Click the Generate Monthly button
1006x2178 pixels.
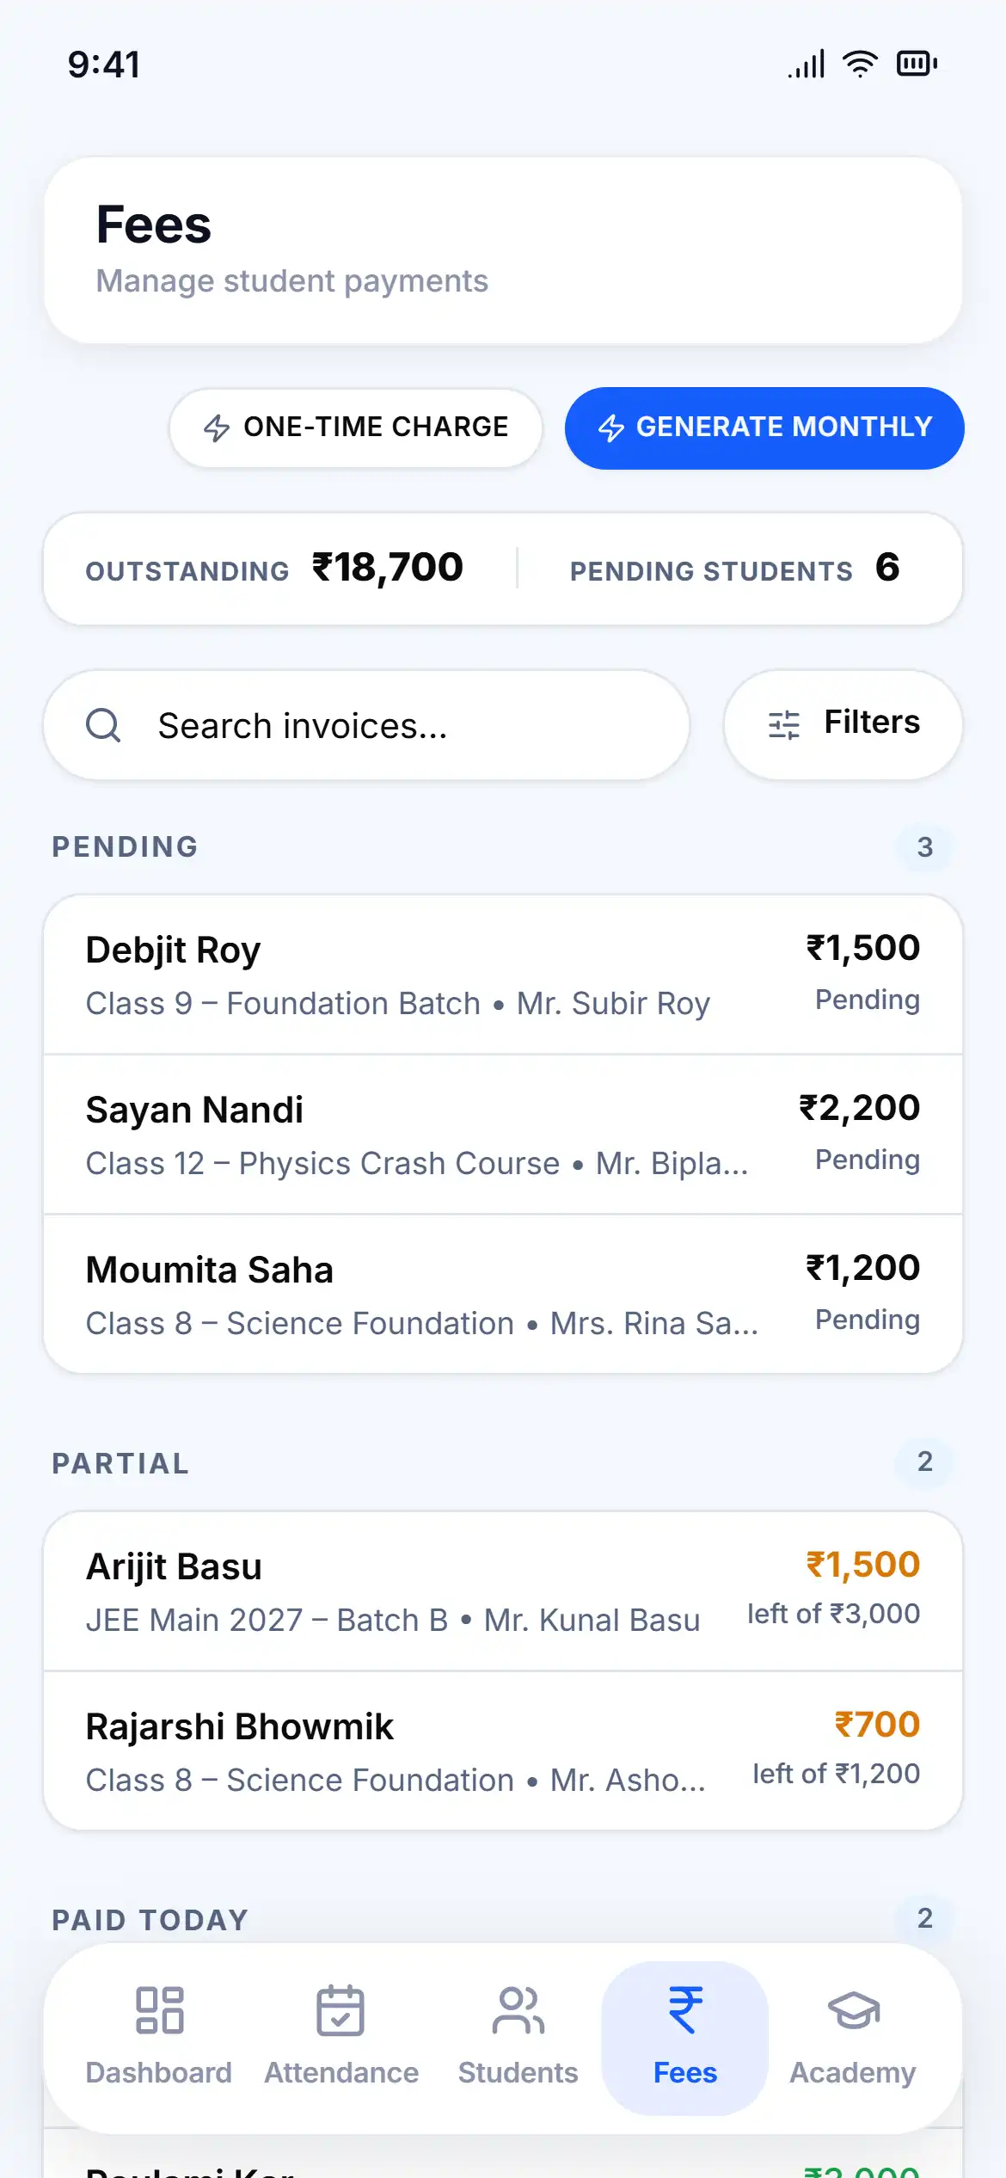pyautogui.click(x=764, y=428)
